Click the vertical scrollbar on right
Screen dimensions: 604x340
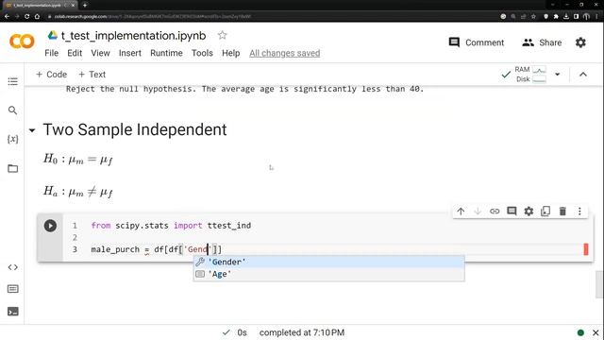pos(599,284)
